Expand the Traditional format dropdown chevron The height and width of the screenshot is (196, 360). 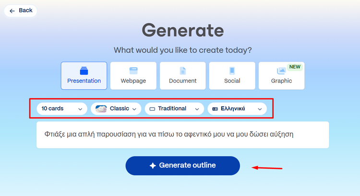[x=197, y=109]
